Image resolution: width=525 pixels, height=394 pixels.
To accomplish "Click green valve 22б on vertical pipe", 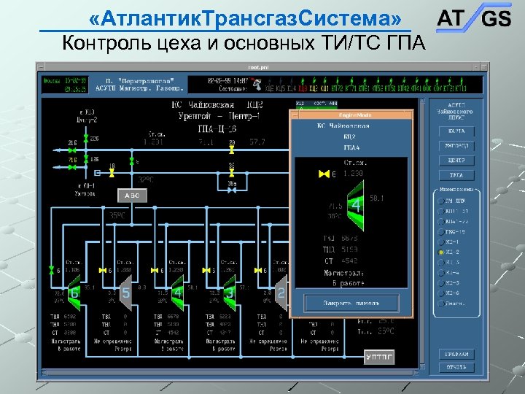I will click(x=86, y=138).
